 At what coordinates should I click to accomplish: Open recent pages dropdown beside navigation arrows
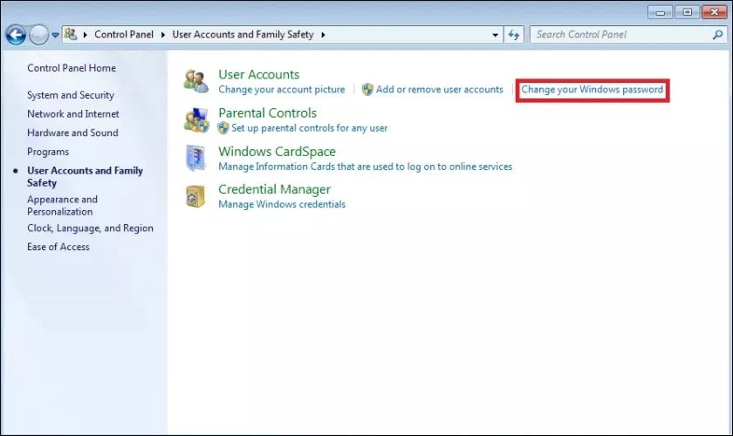[x=55, y=35]
